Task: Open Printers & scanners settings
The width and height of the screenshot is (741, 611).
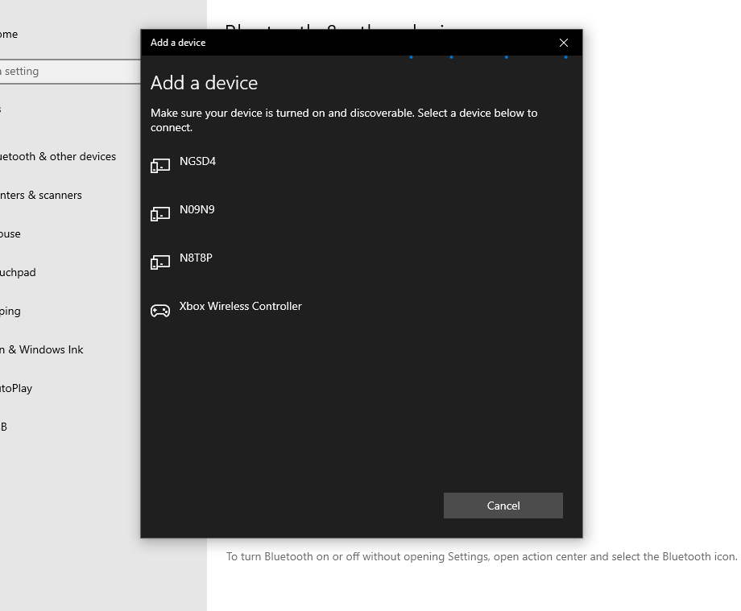Action: (x=41, y=195)
